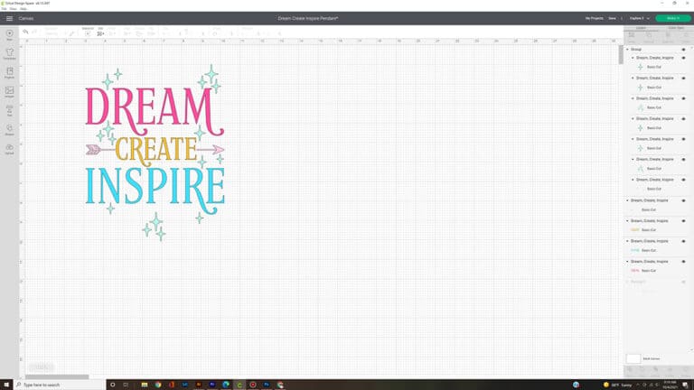Open Google Chrome from the taskbar

pos(158,385)
